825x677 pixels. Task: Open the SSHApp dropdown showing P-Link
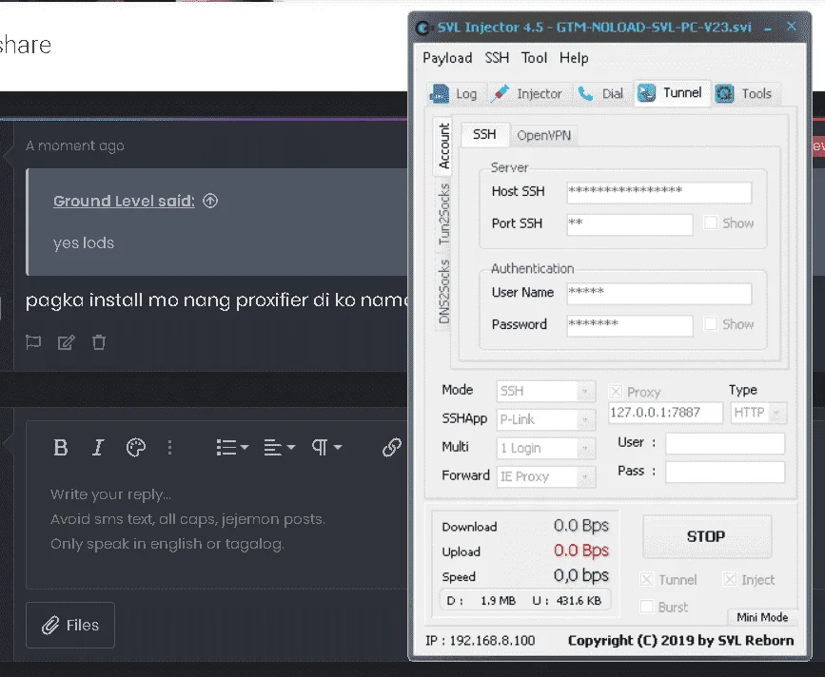point(545,419)
